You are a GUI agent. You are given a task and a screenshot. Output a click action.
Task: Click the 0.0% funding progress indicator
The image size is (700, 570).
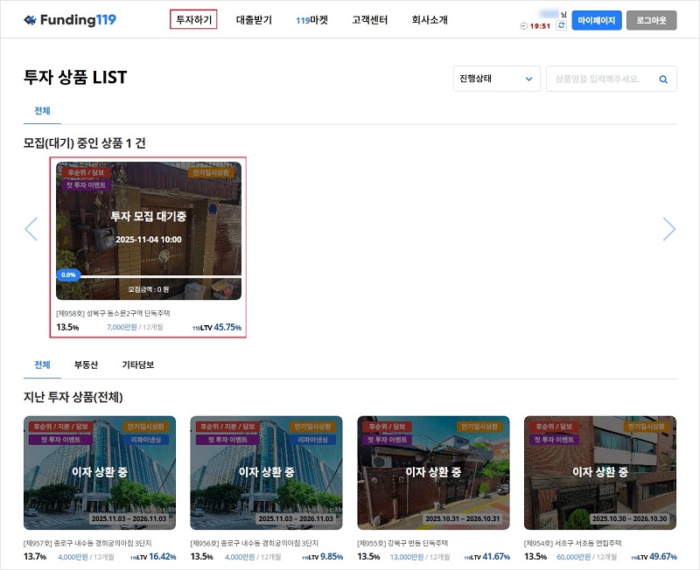pyautogui.click(x=68, y=275)
